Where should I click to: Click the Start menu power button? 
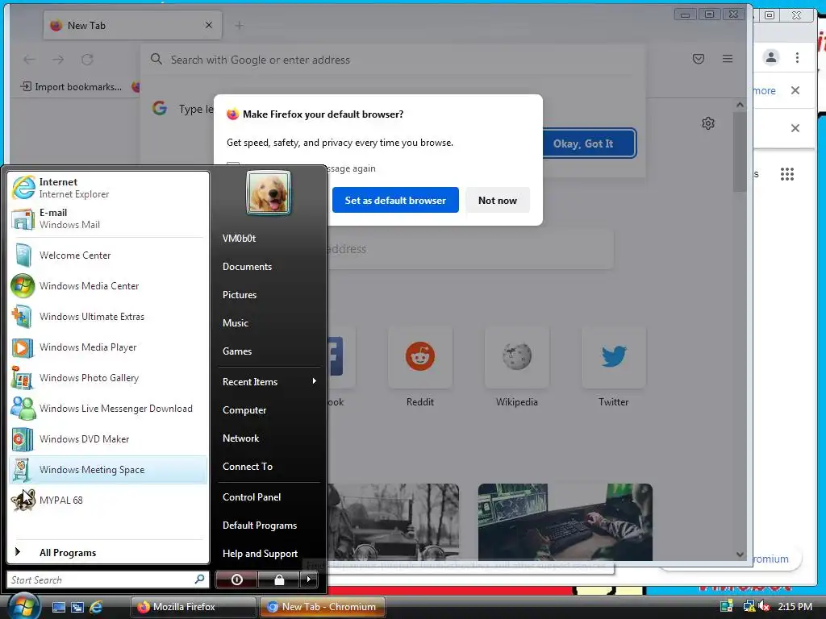[236, 580]
